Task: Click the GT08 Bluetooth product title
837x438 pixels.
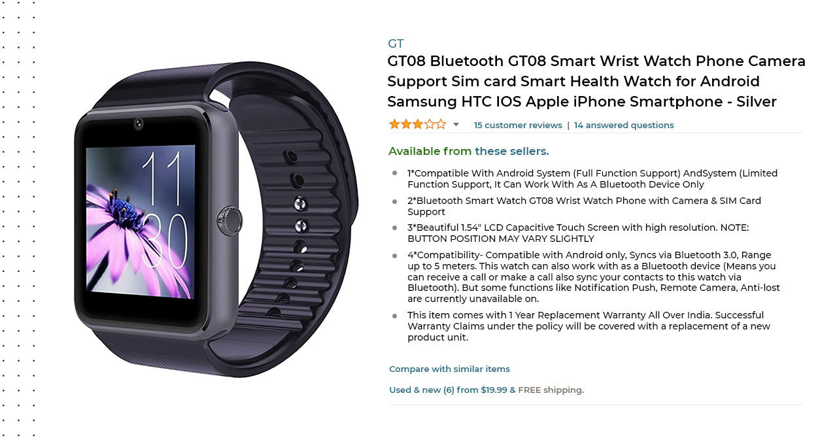Action: 596,82
